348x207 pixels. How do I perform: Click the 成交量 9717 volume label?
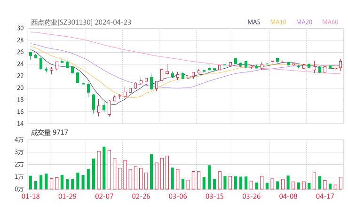[x=49, y=132]
